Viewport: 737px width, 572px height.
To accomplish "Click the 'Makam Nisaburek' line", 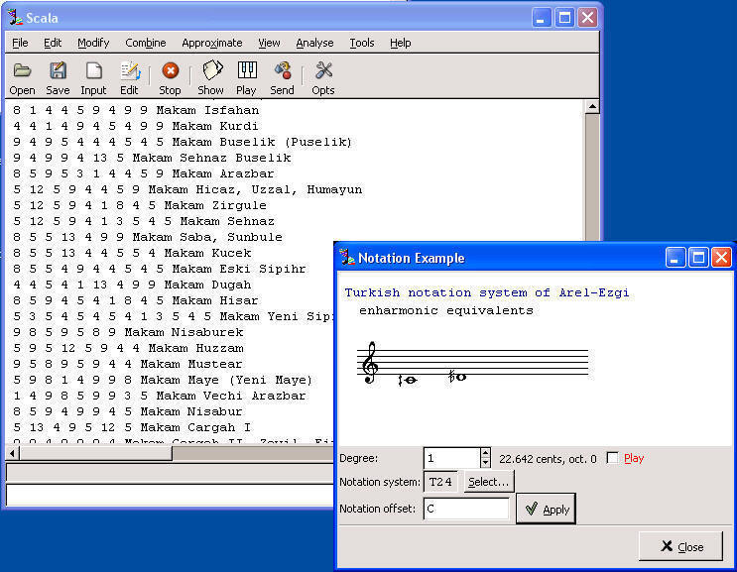I will (128, 332).
